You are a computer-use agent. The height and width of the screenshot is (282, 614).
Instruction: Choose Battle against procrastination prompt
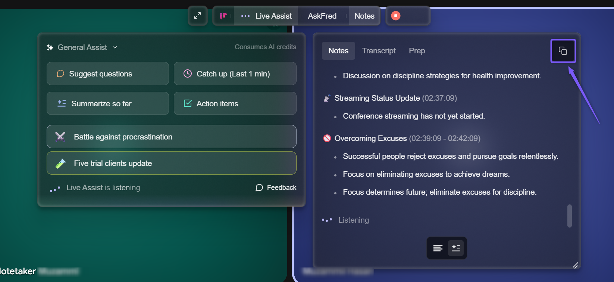(172, 137)
